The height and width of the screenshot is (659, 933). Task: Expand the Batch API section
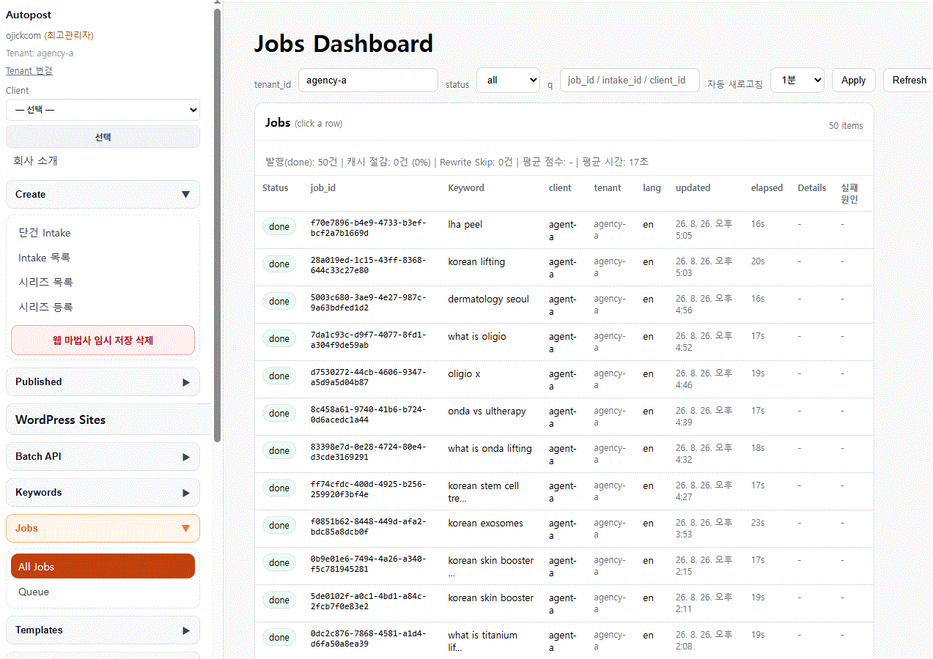pyautogui.click(x=103, y=456)
